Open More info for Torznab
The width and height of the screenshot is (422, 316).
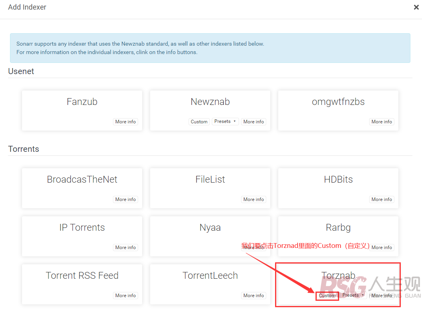pos(382,296)
